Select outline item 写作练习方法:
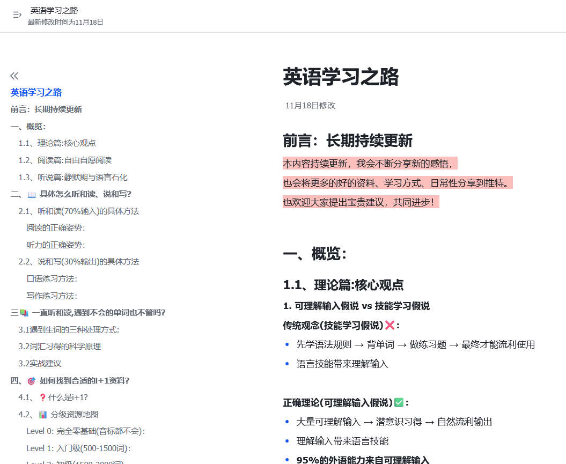566x464 pixels. click(x=52, y=296)
